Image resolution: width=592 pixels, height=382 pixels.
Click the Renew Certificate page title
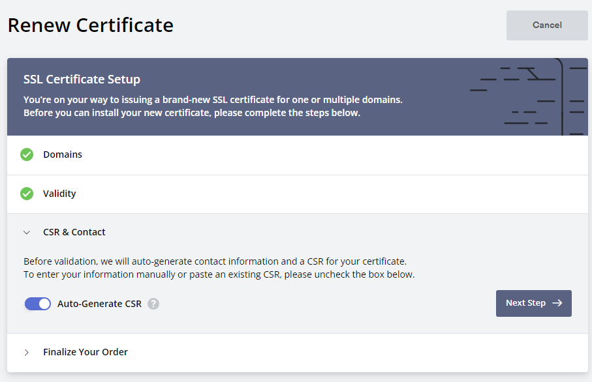point(91,25)
